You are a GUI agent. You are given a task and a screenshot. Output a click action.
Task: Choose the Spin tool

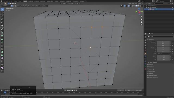tap(2, 55)
